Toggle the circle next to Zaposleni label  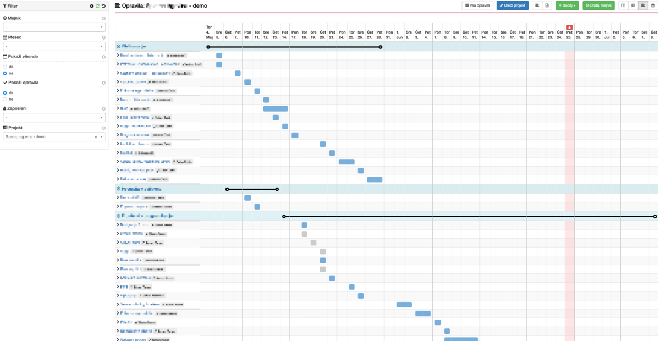point(103,109)
